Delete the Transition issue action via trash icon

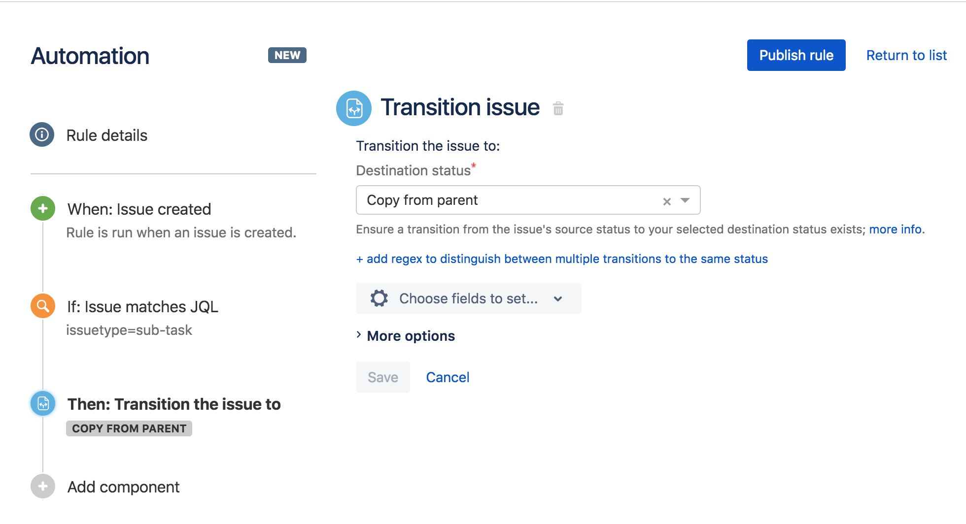click(558, 108)
